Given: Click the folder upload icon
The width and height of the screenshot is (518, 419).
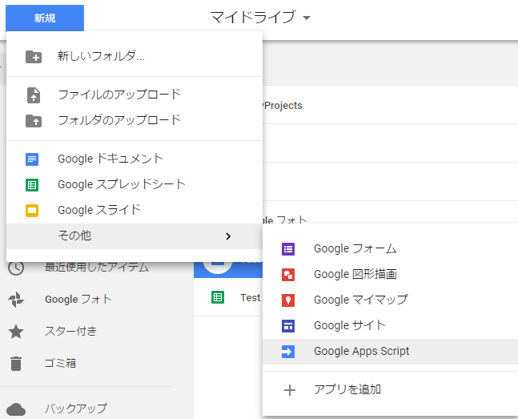Looking at the screenshot, I should (34, 121).
